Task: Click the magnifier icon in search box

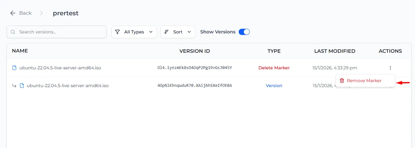Action: [x=13, y=32]
